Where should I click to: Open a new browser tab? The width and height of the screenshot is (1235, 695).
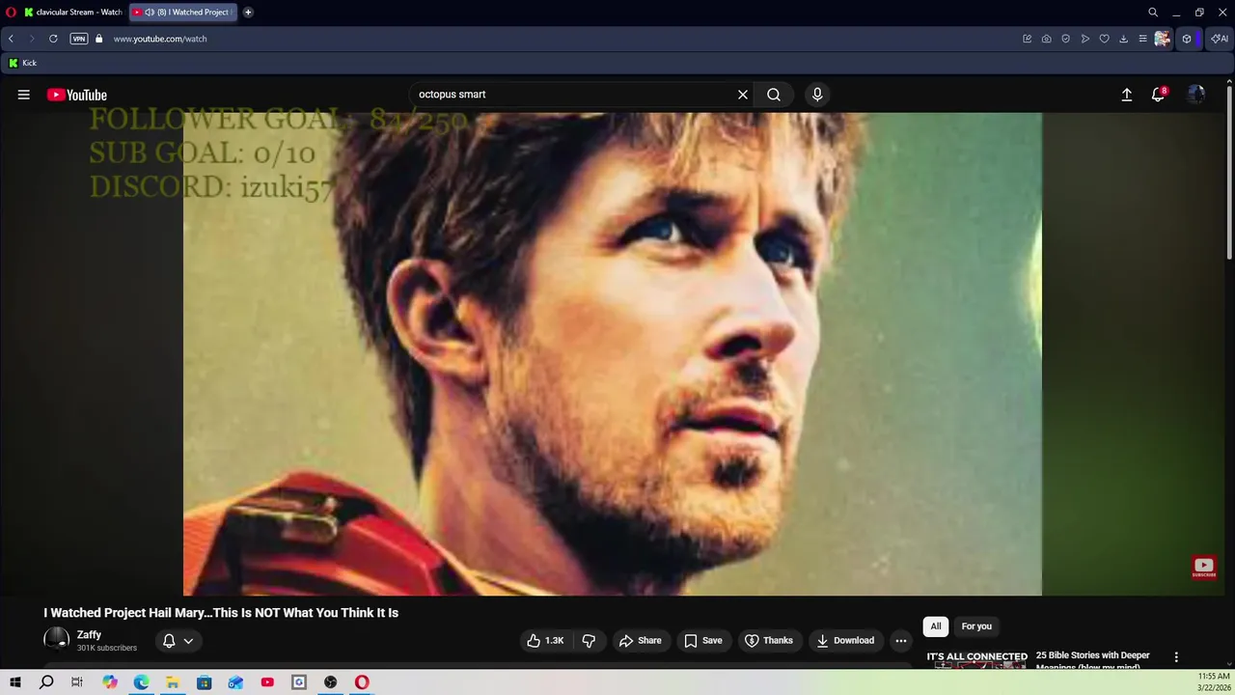[x=248, y=13]
